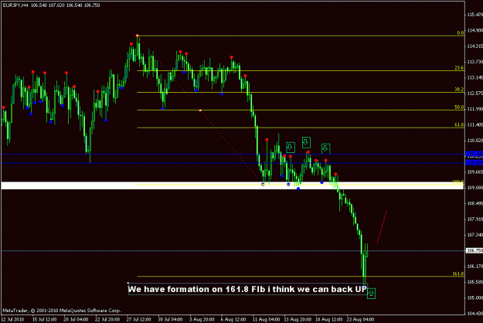483x323 pixels.
Task: Click the MetaTrader MetaQuotes copyright text
Action: 62,311
